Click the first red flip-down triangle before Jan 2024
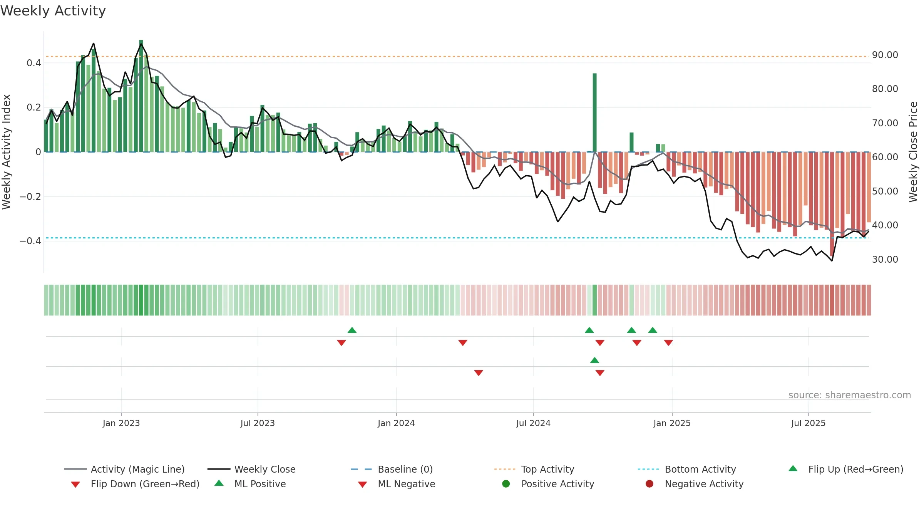This screenshot has width=924, height=520. (x=341, y=343)
